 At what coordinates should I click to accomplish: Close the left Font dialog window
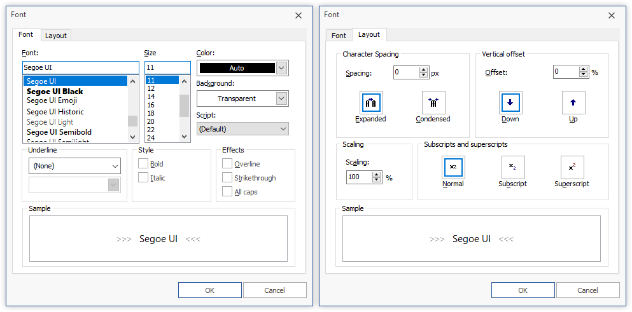(x=298, y=15)
